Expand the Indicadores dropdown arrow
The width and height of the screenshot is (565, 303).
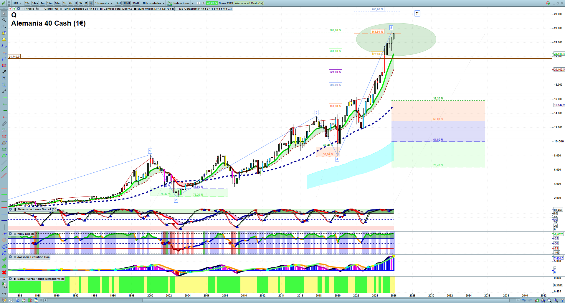click(x=193, y=3)
